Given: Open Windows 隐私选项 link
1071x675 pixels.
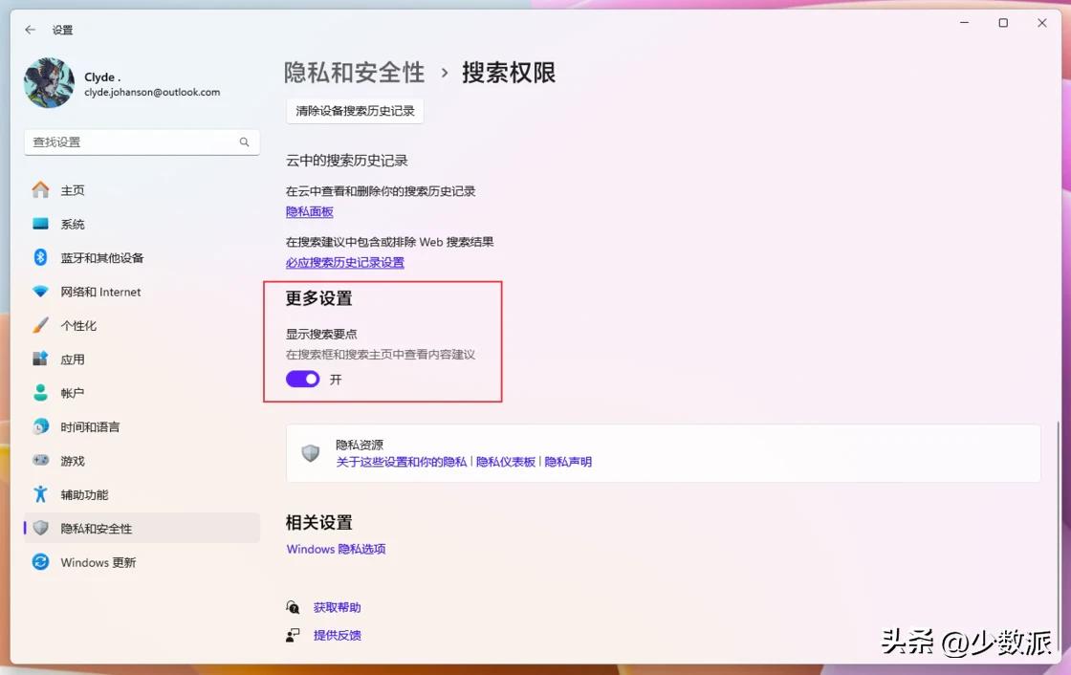Looking at the screenshot, I should 336,549.
